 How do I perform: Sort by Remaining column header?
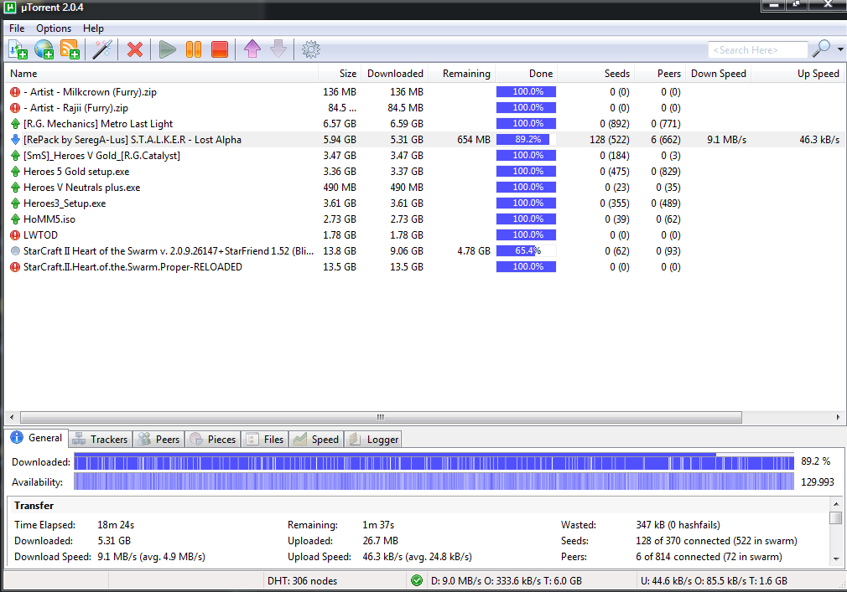pyautogui.click(x=462, y=74)
